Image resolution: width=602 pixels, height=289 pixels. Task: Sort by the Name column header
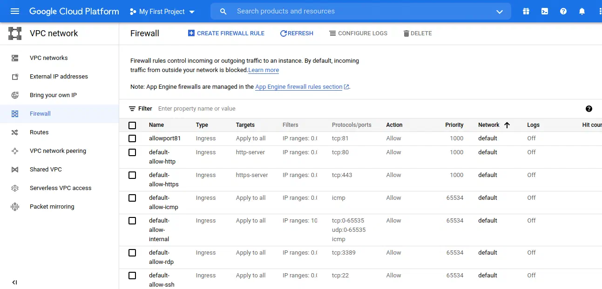(156, 125)
